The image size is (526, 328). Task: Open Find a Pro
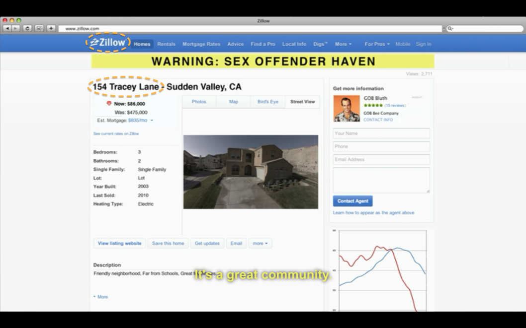click(x=263, y=44)
